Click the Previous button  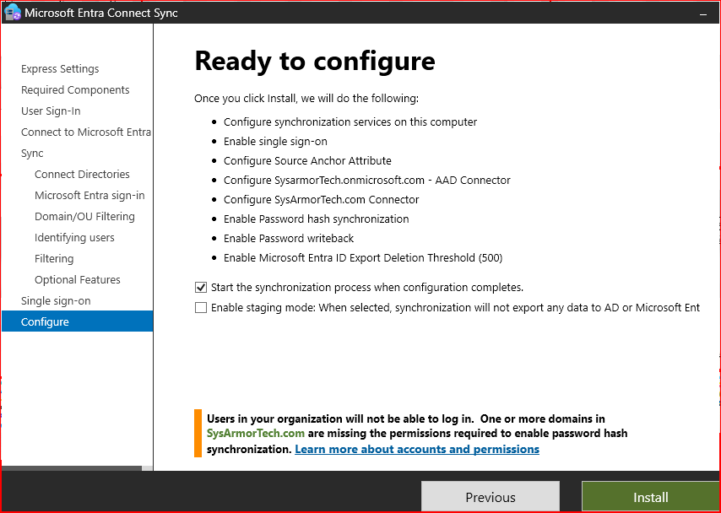pyautogui.click(x=491, y=497)
